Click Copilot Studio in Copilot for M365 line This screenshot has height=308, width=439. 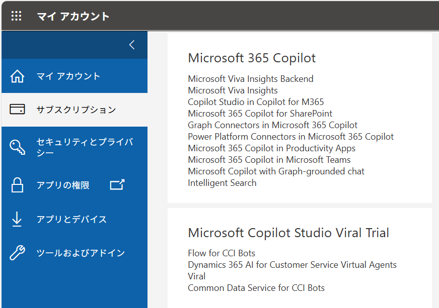click(256, 102)
